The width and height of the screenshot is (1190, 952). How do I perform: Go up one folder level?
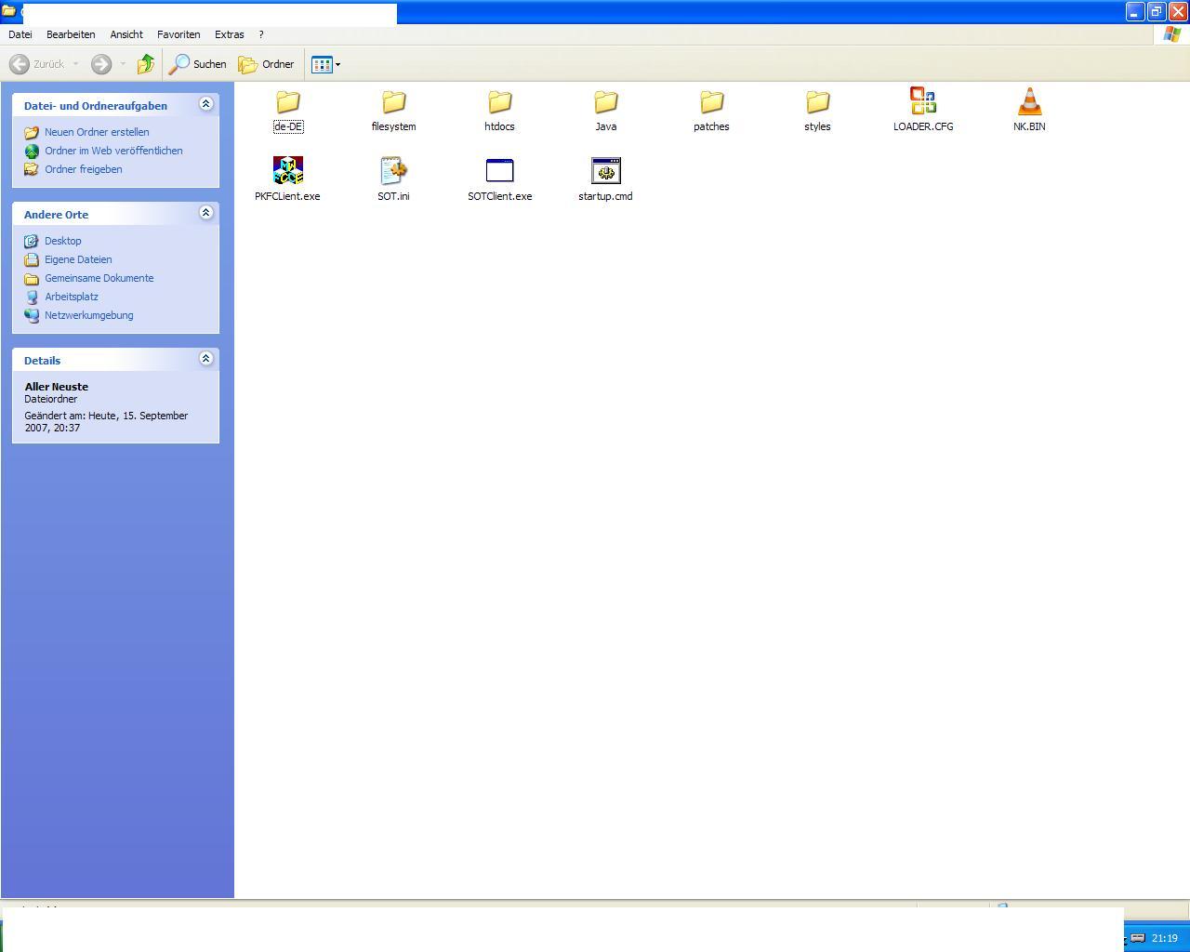tap(146, 64)
